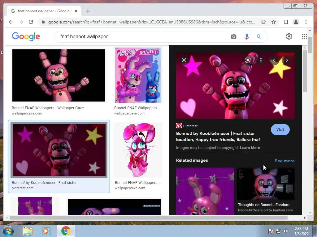Click Chrome icon in taskbar
The width and height of the screenshot is (317, 237).
pyautogui.click(x=66, y=231)
